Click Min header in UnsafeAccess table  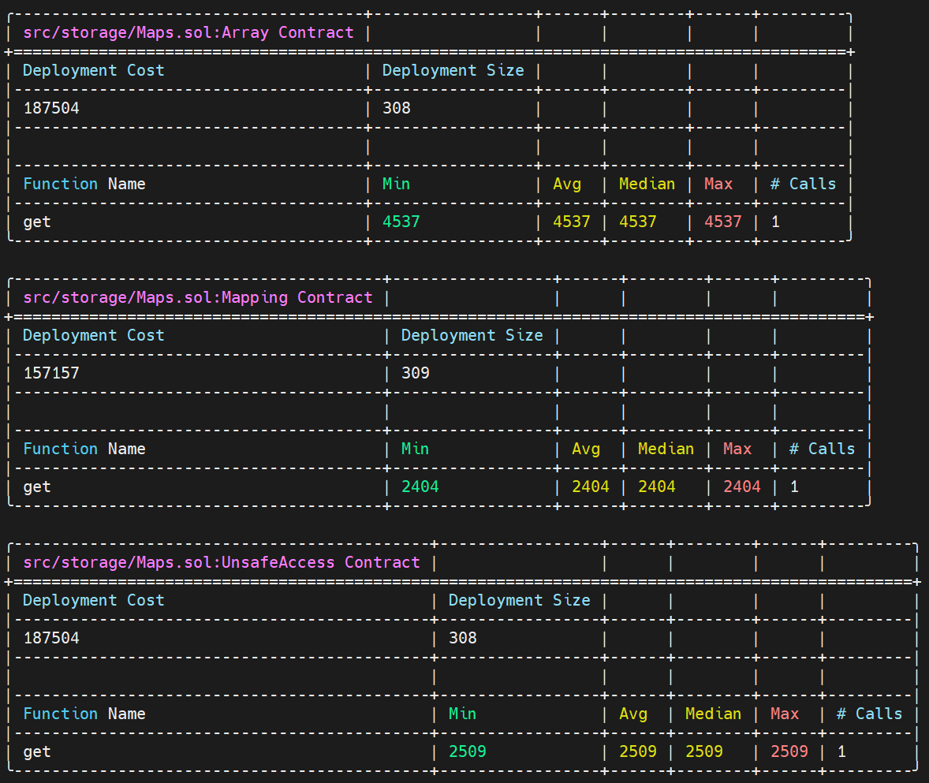tap(463, 714)
